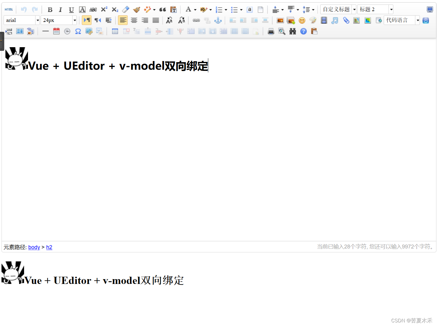
Task: Convert text to uppercase
Action: (x=169, y=20)
